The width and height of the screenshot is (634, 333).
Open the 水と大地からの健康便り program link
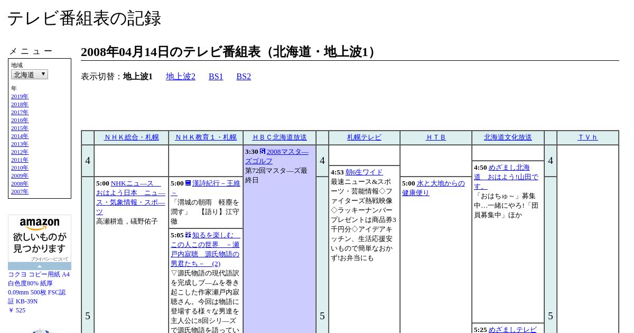tap(433, 188)
